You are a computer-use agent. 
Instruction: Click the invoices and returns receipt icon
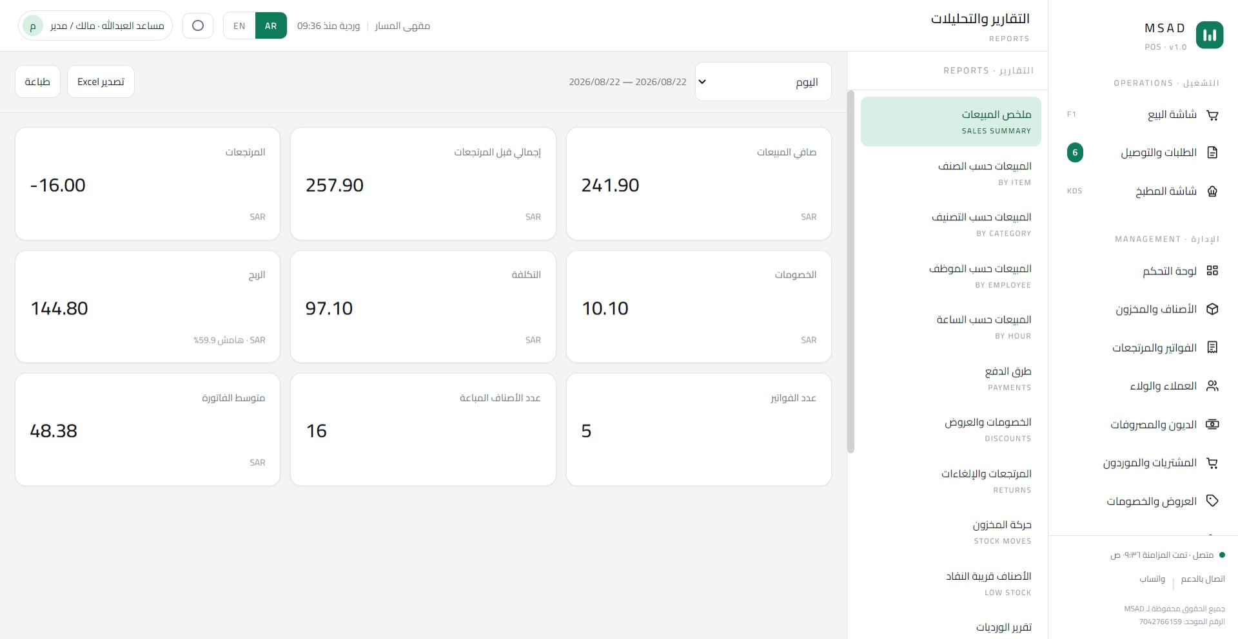(x=1212, y=347)
